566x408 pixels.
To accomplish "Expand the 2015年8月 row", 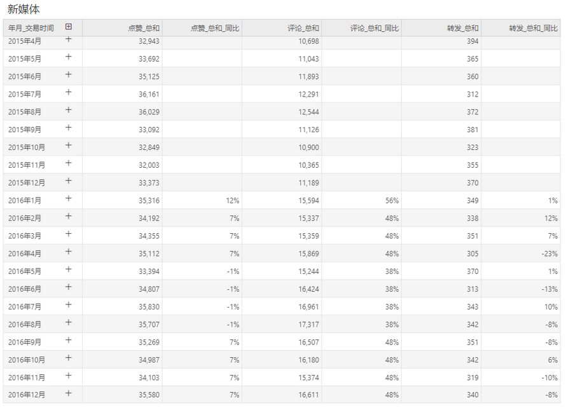I will click(x=68, y=110).
